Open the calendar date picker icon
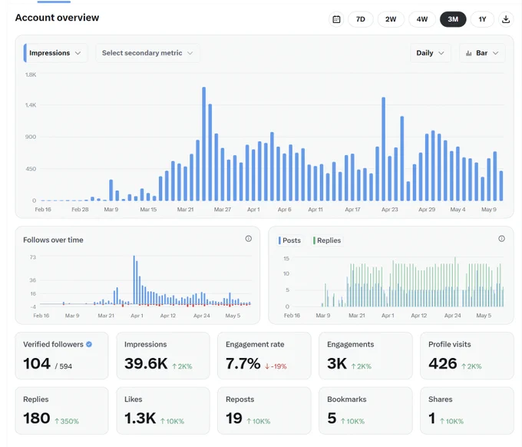The image size is (522, 447). coord(336,19)
